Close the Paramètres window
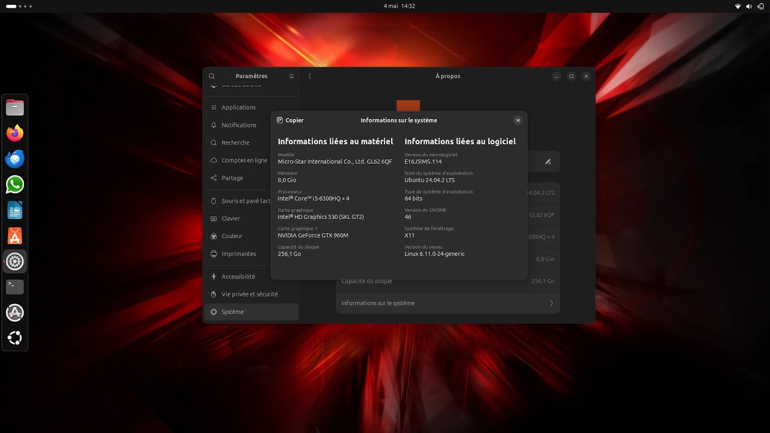Viewport: 770px width, 433px height. coord(586,76)
